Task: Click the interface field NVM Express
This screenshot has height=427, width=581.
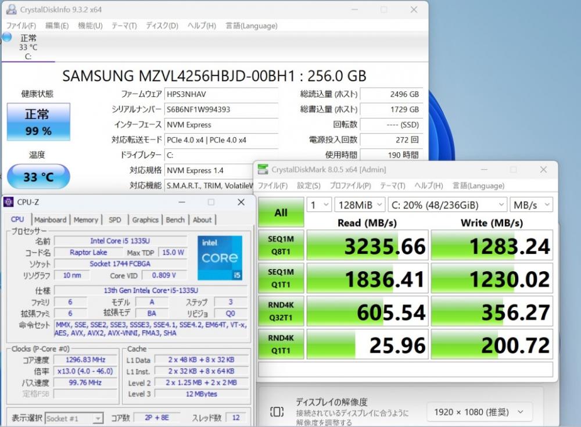Action: tap(221, 124)
